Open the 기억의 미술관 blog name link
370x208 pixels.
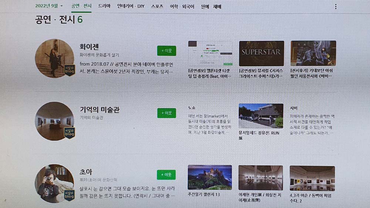(100, 109)
